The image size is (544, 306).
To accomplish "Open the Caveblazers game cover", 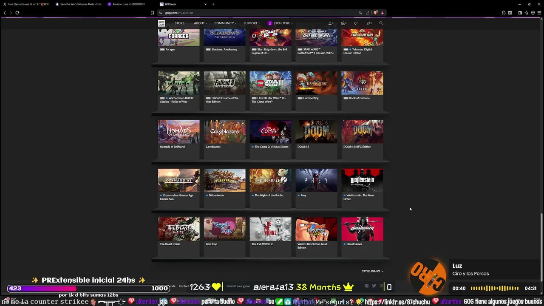I will point(224,132).
